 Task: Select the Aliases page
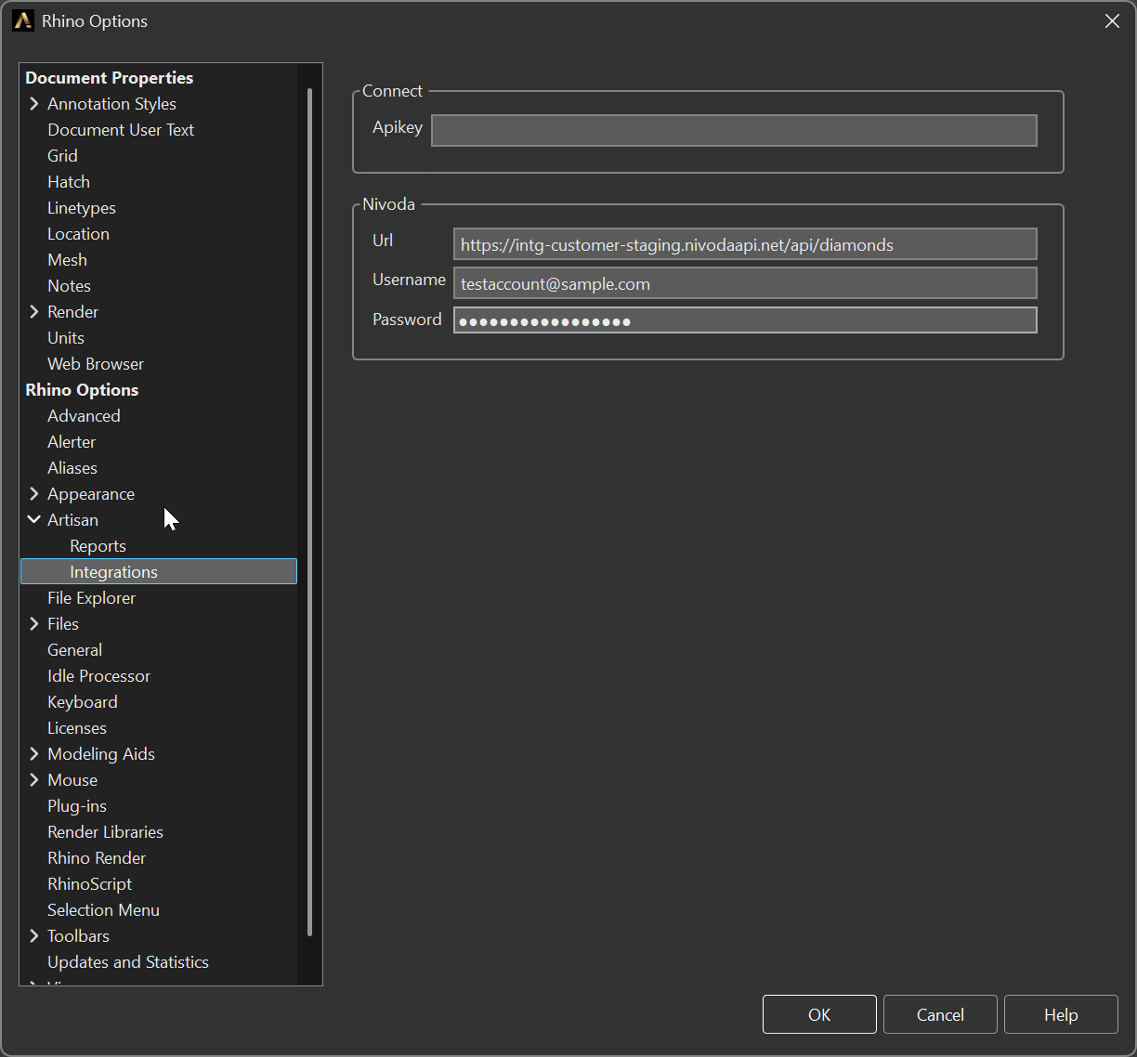[x=72, y=467]
